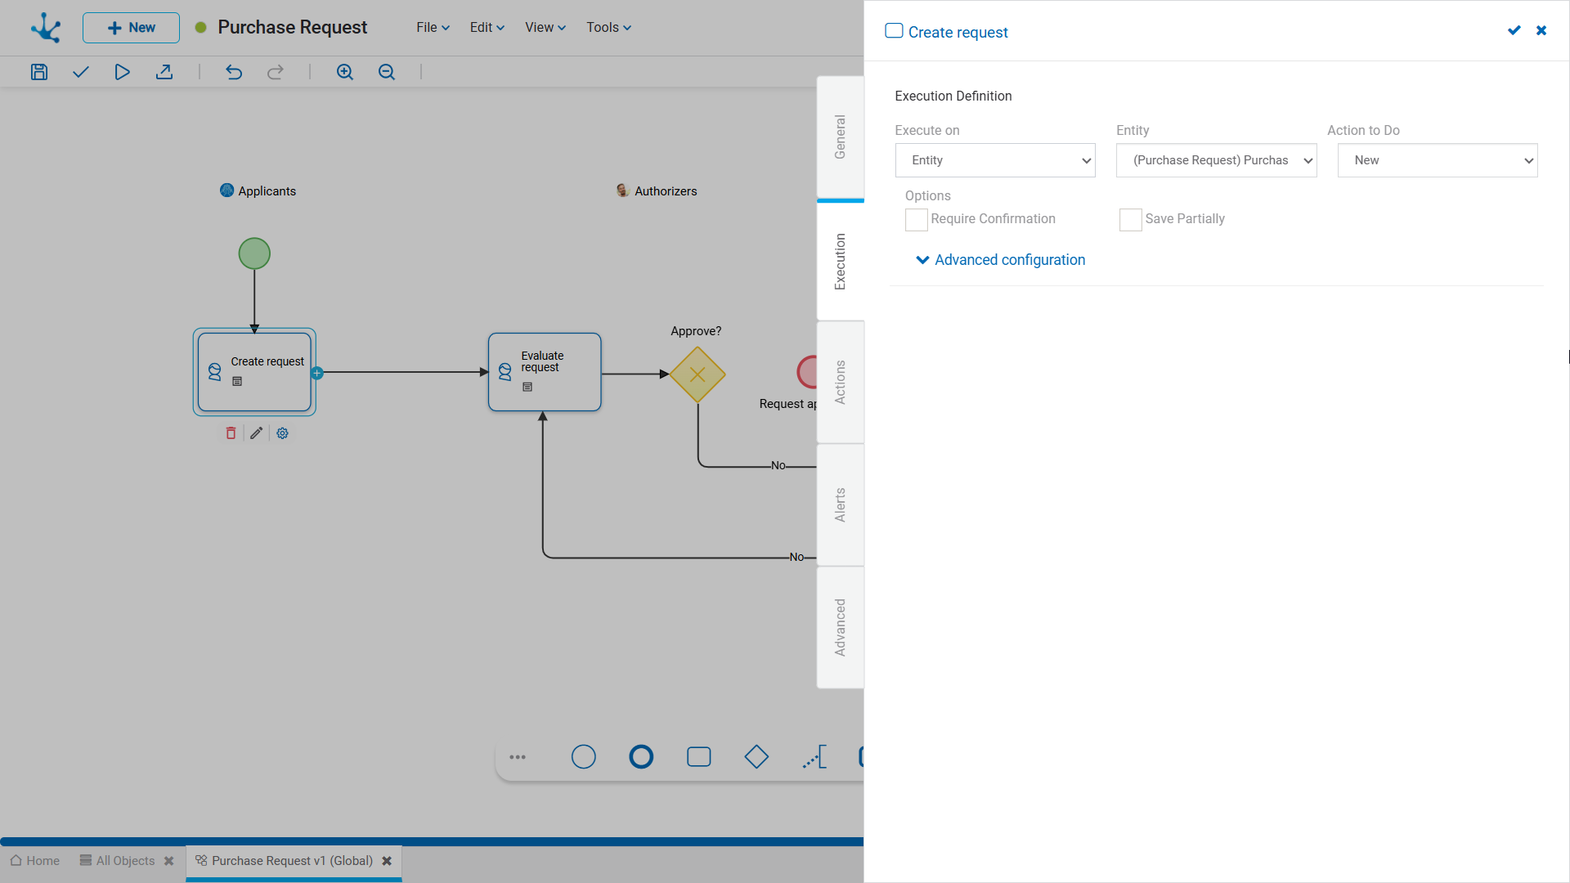Select the end event bold circle shape
This screenshot has width=1570, height=883.
641,757
